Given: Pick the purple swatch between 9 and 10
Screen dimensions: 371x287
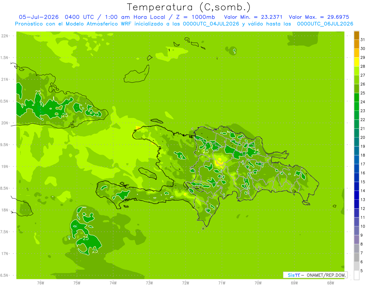Looking at the screenshot, I should tap(356, 231).
